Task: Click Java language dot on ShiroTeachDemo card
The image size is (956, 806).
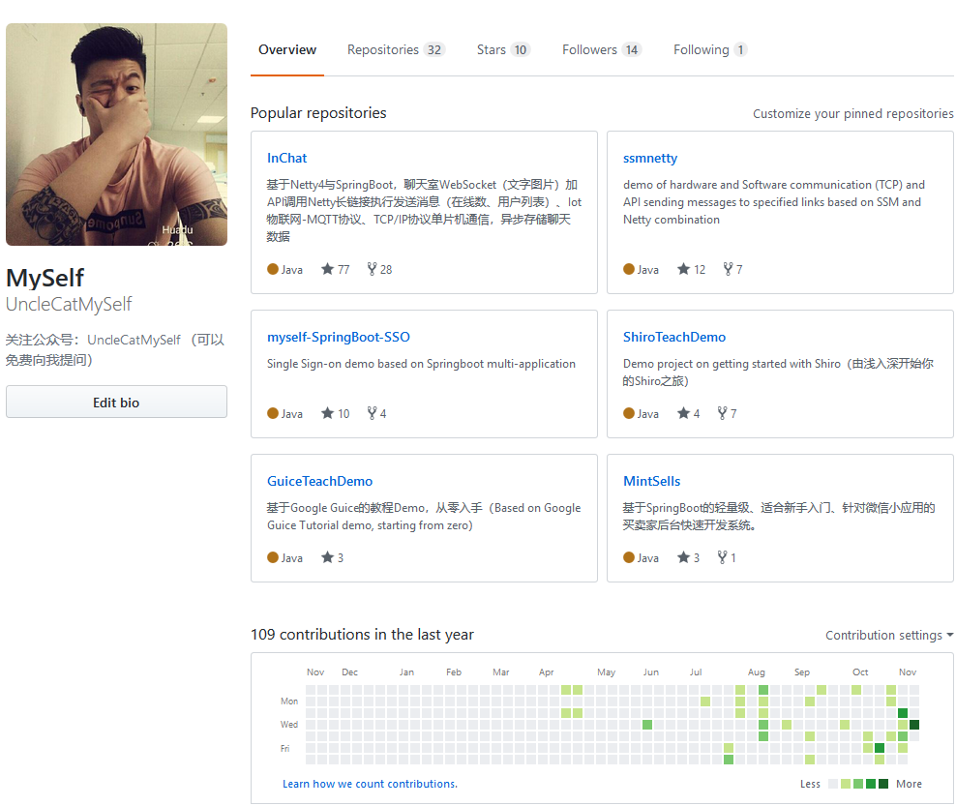Action: coord(629,413)
